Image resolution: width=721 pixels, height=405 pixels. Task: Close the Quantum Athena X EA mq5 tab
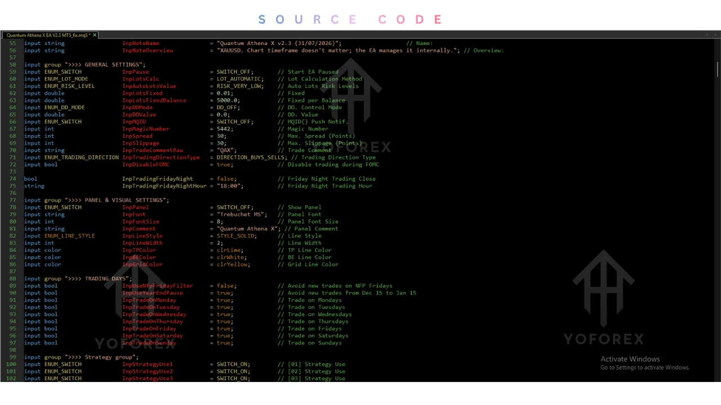click(x=95, y=35)
